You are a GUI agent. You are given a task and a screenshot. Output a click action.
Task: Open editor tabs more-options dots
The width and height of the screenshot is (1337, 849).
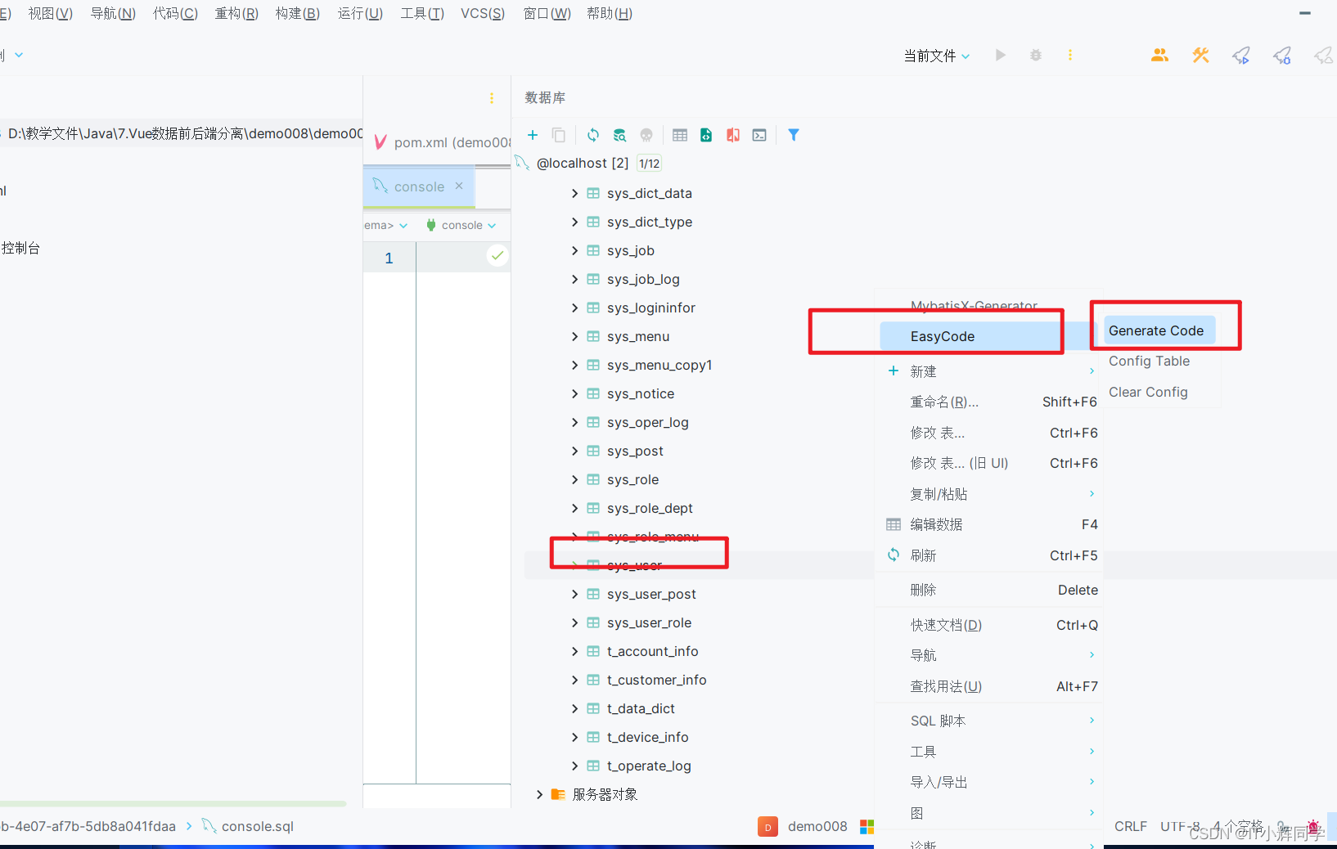tap(492, 98)
